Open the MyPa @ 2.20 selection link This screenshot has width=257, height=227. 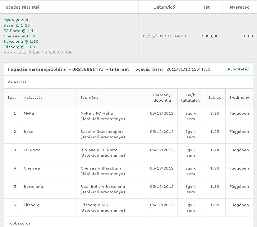pos(17,20)
